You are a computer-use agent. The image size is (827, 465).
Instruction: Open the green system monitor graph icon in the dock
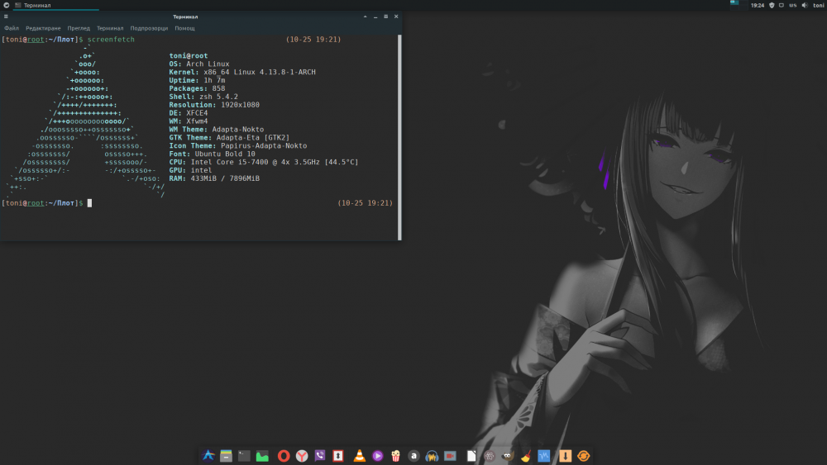click(x=262, y=456)
